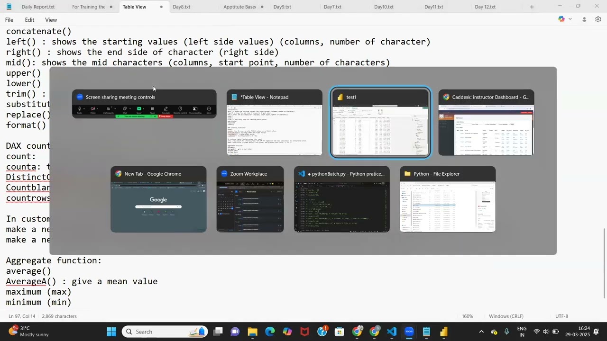The height and width of the screenshot is (341, 607).
Task: Switch to the Day11.txt tab
Action: [x=434, y=7]
